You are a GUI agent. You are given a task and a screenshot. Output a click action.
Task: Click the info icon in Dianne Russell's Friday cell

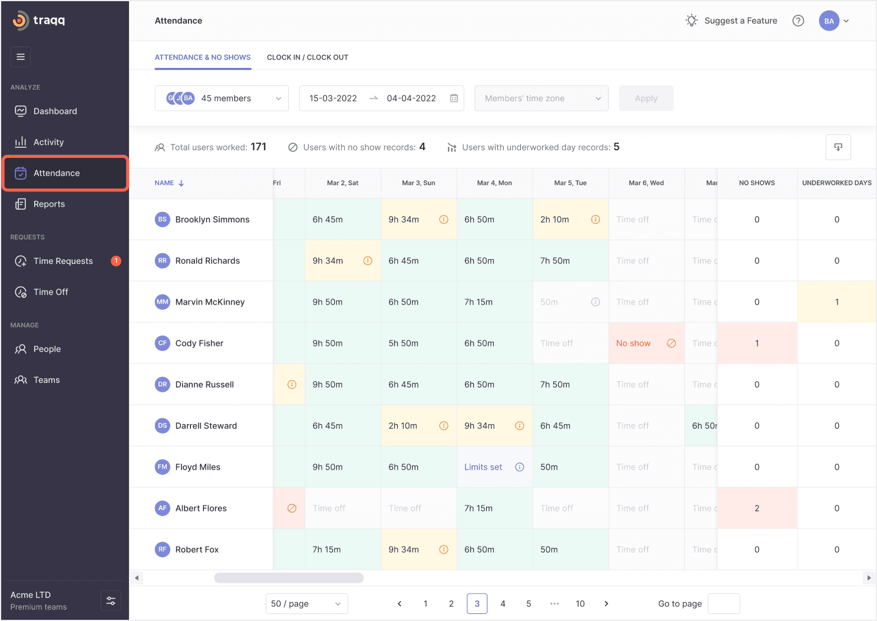point(292,385)
